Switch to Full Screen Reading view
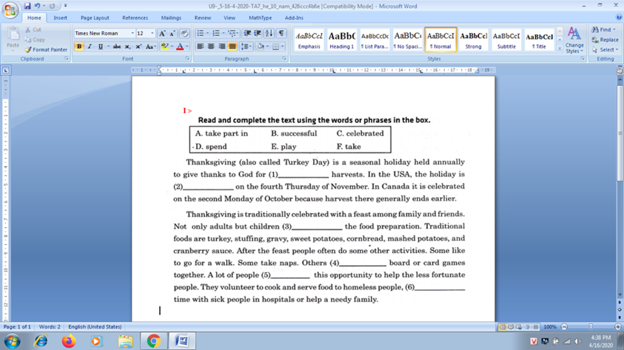This screenshot has height=350, width=624. pos(511,327)
